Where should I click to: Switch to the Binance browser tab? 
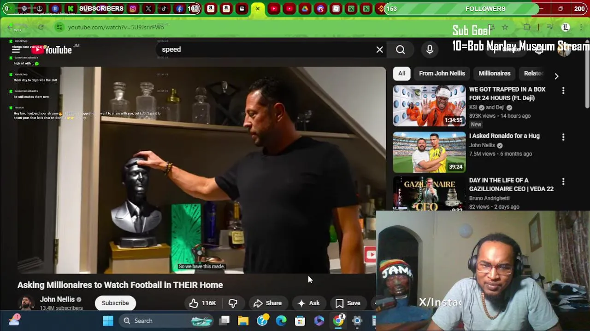click(381, 9)
